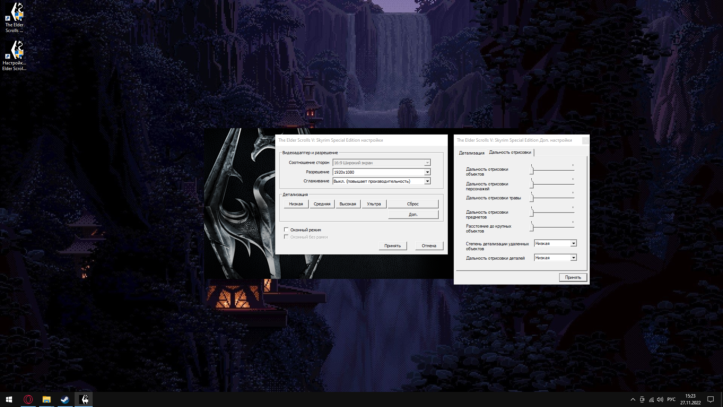
Task: Set detail preset to Средняя
Action: (x=322, y=204)
